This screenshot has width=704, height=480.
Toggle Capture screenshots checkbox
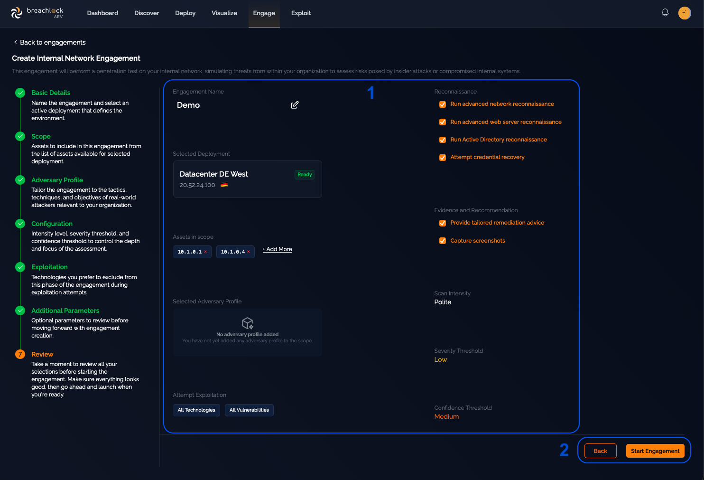tap(443, 241)
